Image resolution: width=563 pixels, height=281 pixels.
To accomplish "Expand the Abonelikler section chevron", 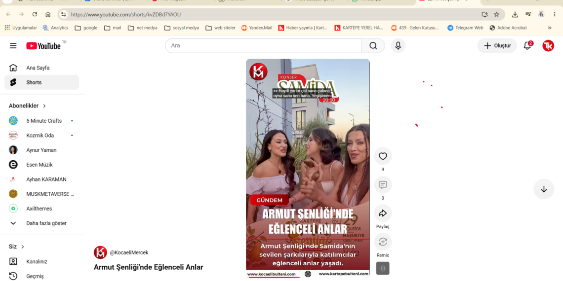I will (x=44, y=106).
